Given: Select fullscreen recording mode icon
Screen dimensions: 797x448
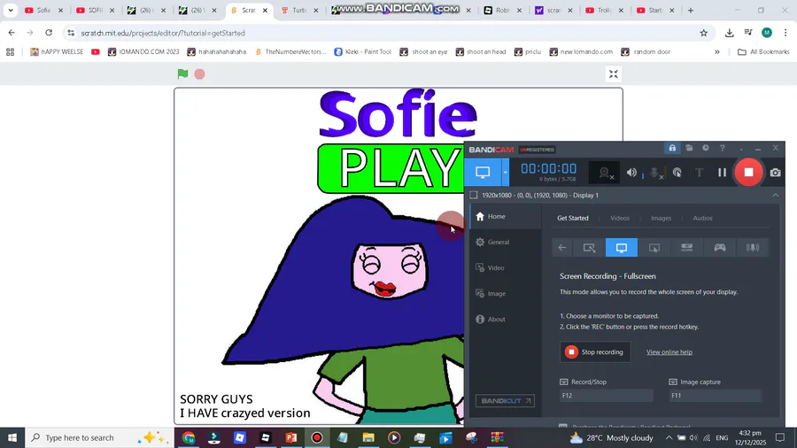Looking at the screenshot, I should 621,247.
